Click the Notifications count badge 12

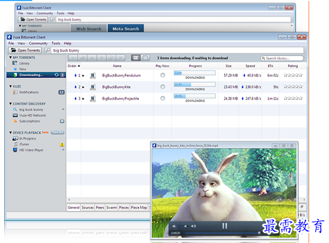click(x=61, y=92)
